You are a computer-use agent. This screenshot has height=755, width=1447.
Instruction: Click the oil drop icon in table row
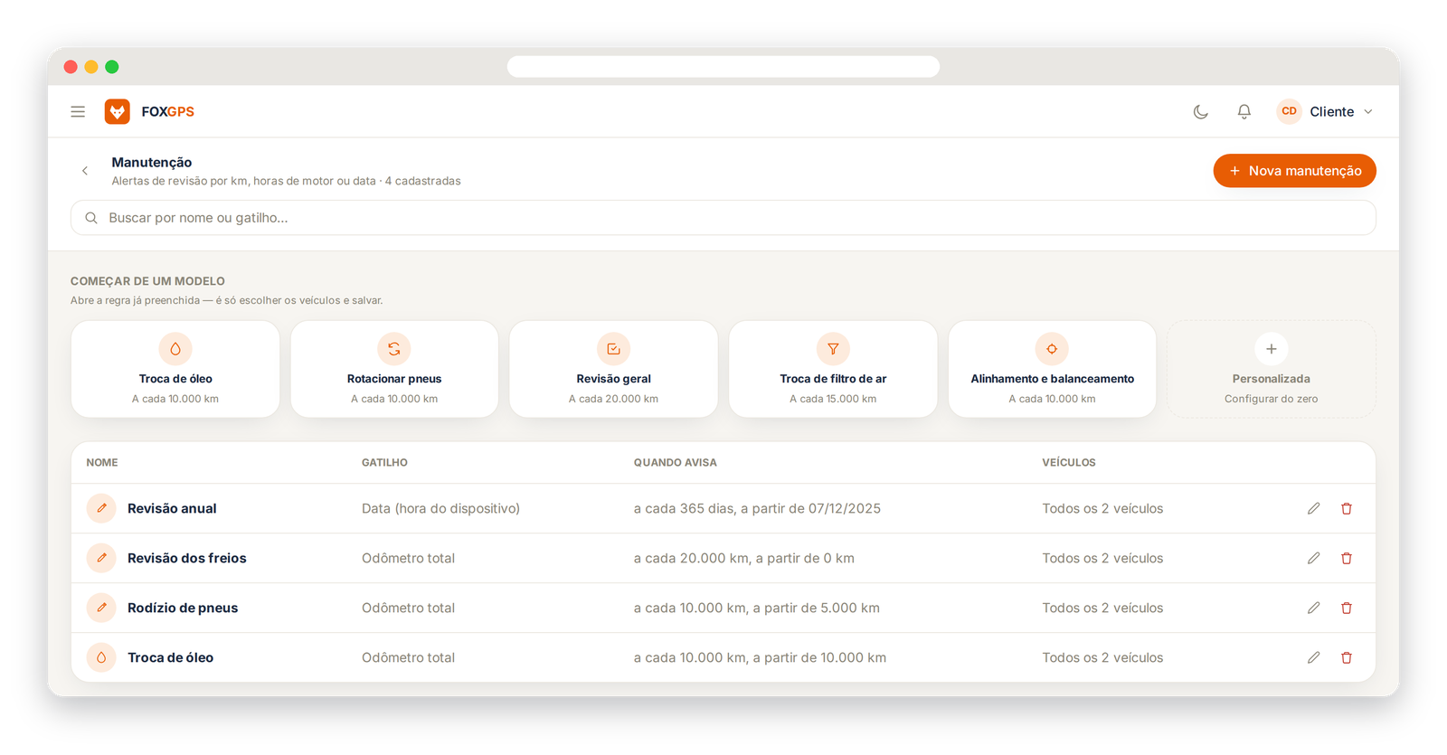(101, 657)
